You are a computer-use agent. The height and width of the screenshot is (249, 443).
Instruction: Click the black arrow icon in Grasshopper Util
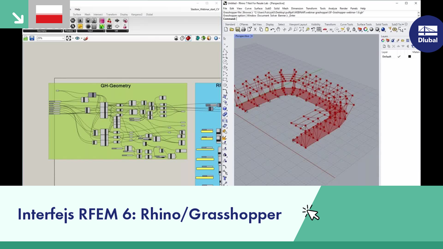(x=117, y=21)
